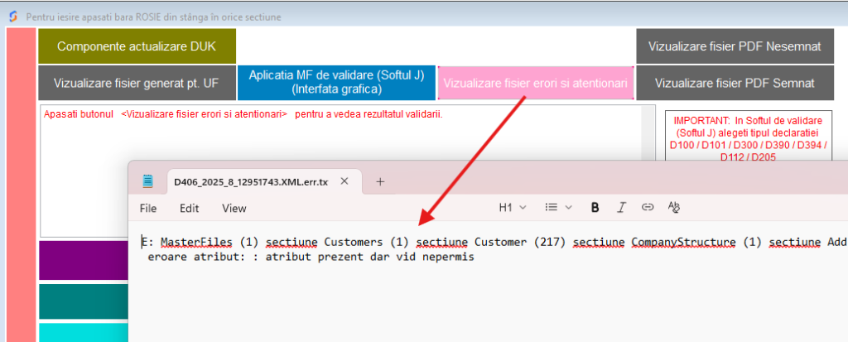Open Vizualizare fisier PDF Nesemnat
This screenshot has height=342, width=848.
coord(735,46)
